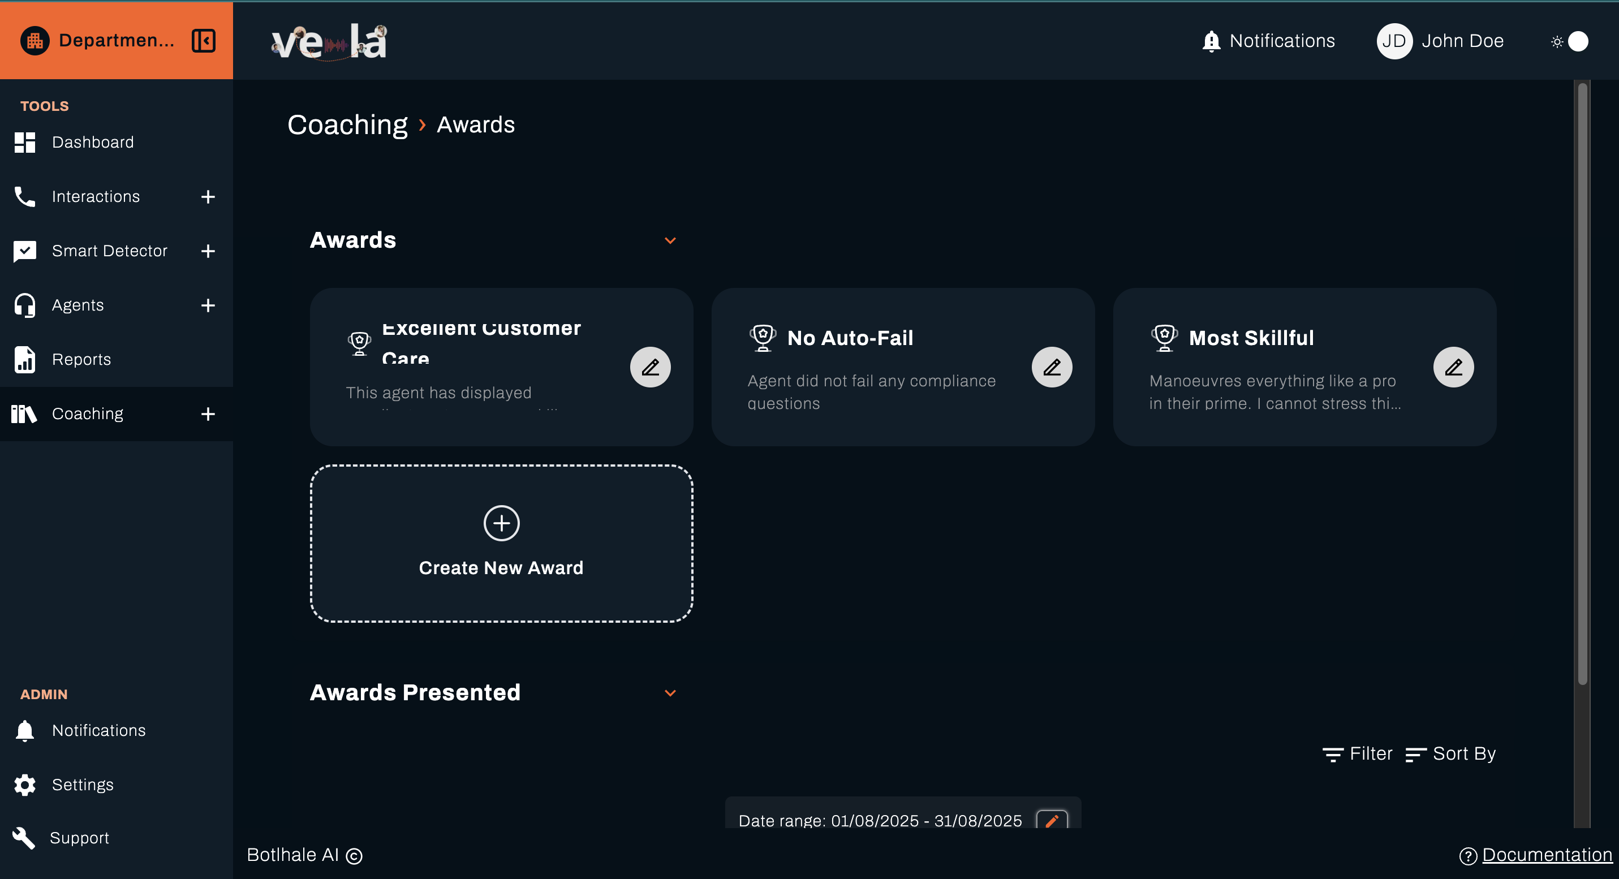Expand the Interactions submenu plus
Screen dimensions: 1619x879
click(x=208, y=197)
